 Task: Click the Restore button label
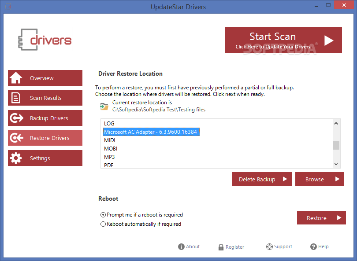(x=316, y=218)
